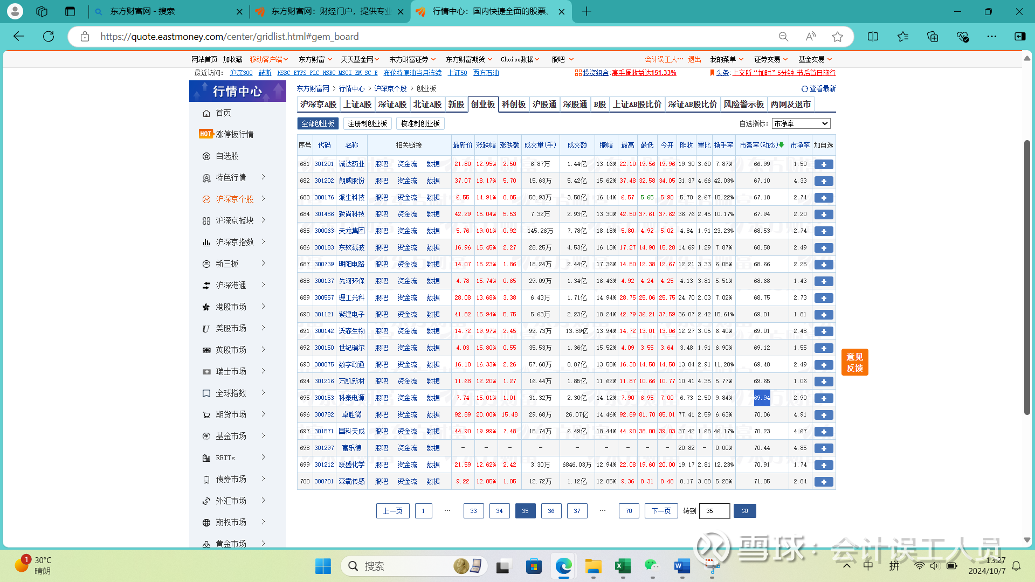This screenshot has width=1035, height=582.
Task: Add 森霸传感 to watchlist plus button
Action: (824, 482)
